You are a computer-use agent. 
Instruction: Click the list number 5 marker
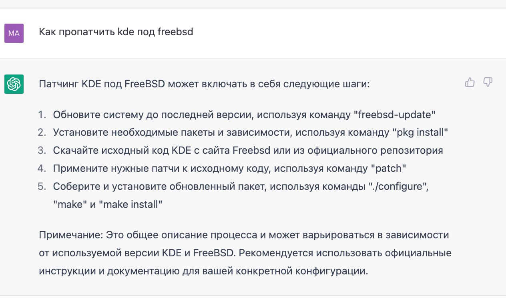42,186
